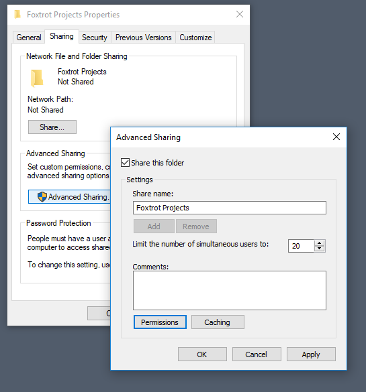Select the Sharing tab
Screen dimensions: 366x392
(62, 36)
